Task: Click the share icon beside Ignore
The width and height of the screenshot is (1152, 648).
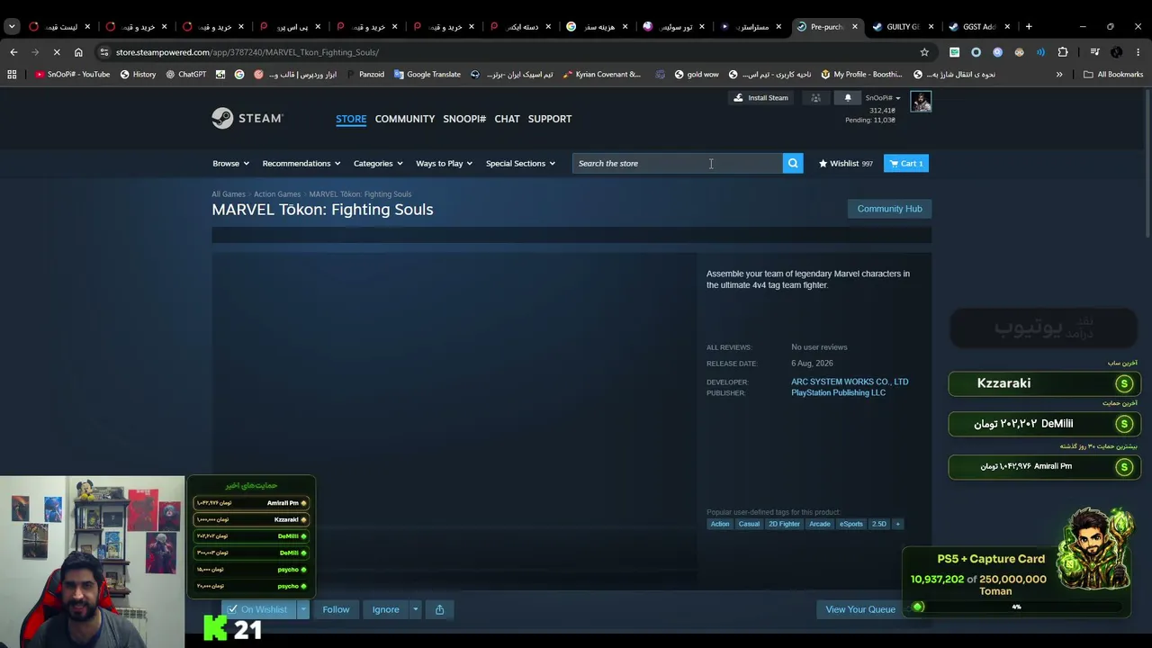Action: click(439, 609)
